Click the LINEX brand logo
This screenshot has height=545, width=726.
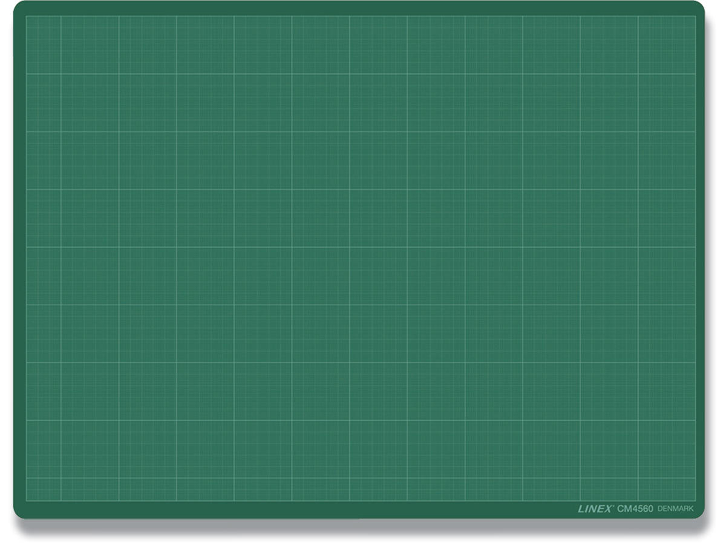pyautogui.click(x=595, y=509)
